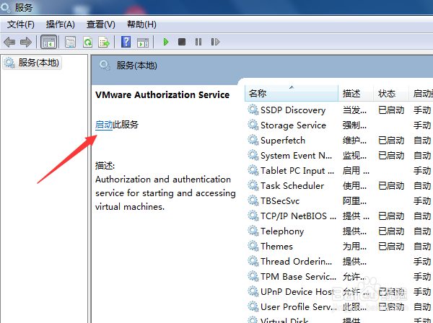This screenshot has height=323, width=433.
Task: Click 已启动 status of Superfetch
Action: point(391,141)
